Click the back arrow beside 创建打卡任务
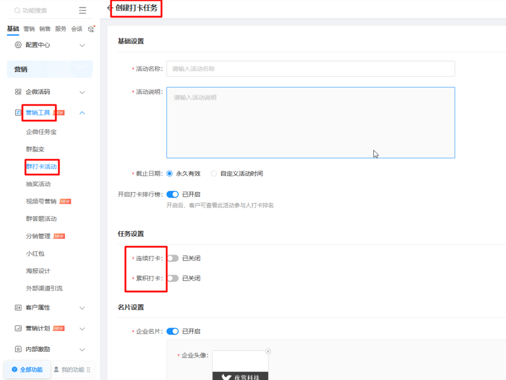 [110, 8]
